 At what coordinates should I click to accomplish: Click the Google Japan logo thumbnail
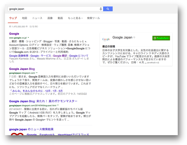(x=106, y=39)
